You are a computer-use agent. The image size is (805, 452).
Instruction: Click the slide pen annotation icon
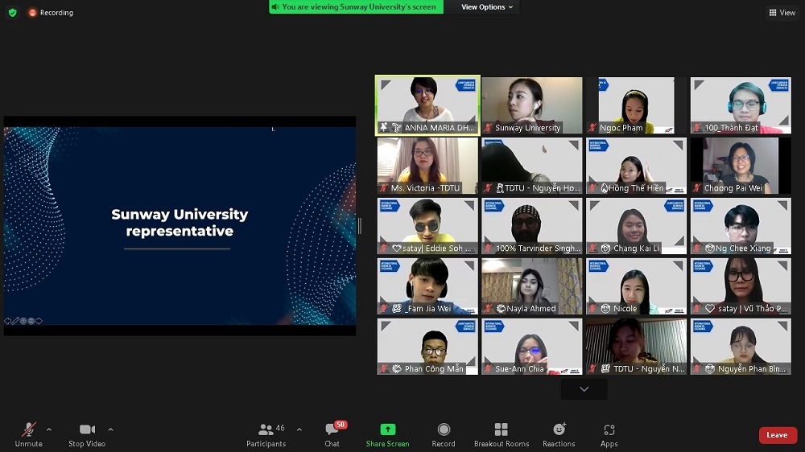coord(15,321)
